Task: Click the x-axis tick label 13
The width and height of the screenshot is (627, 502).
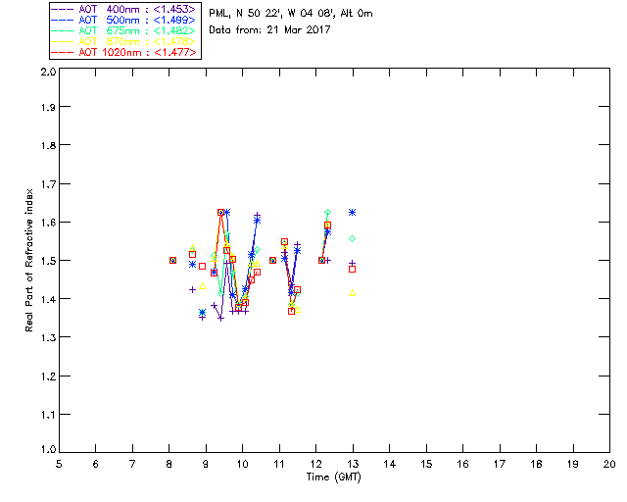Action: 353,464
